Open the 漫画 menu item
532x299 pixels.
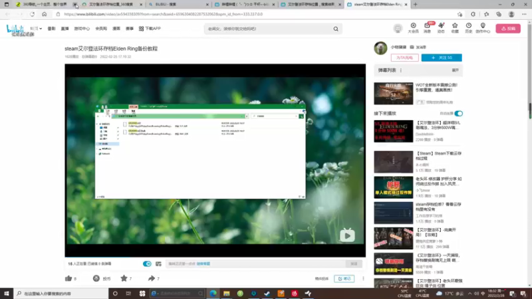116,29
